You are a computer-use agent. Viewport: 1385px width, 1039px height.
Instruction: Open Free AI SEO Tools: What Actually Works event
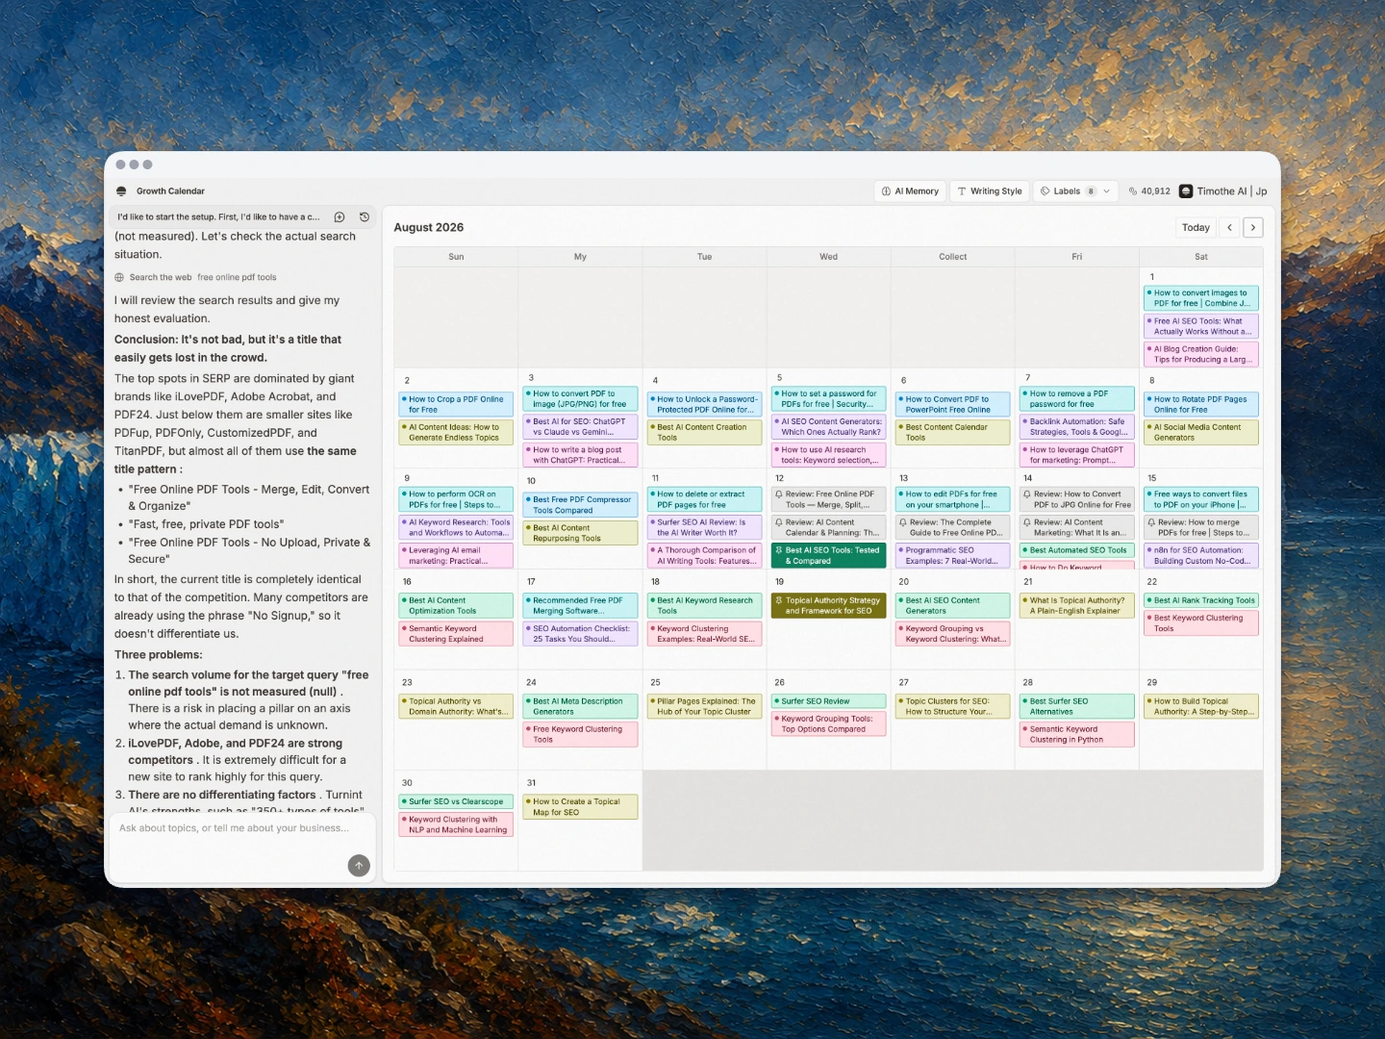(1201, 326)
